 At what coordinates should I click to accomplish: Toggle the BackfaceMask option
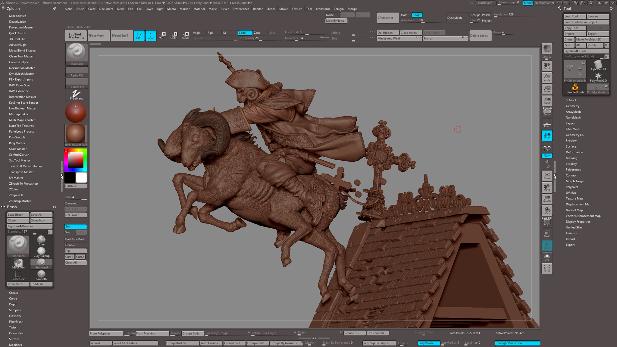pyautogui.click(x=76, y=239)
